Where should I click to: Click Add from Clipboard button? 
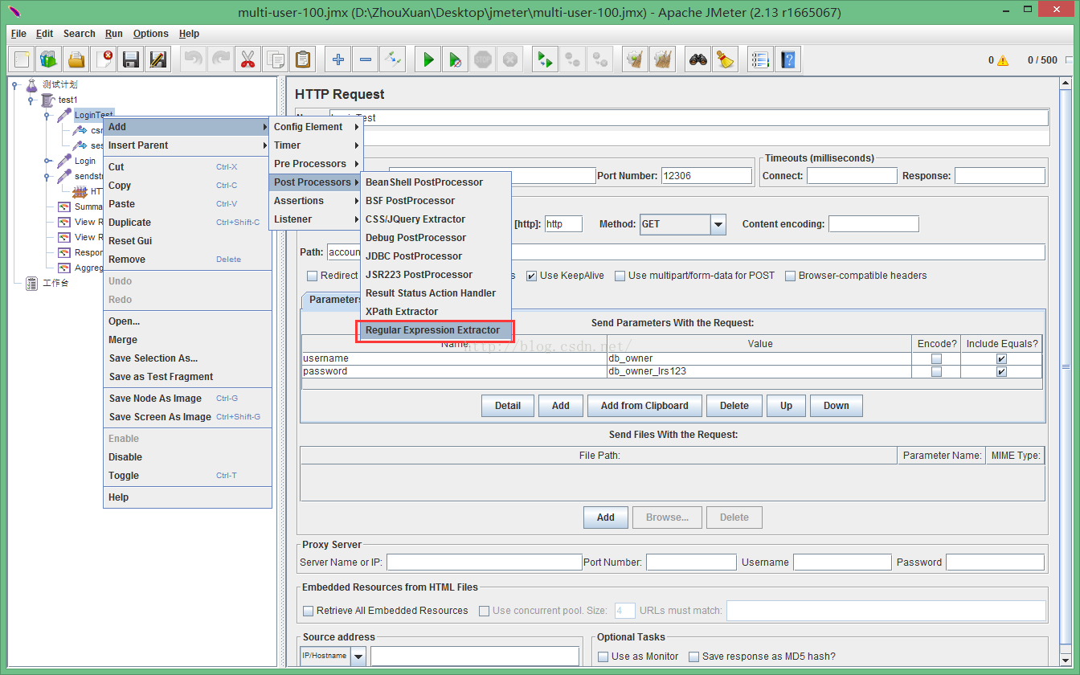644,406
